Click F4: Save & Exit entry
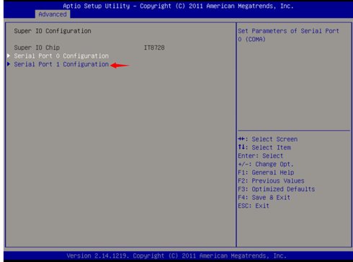Screen dimensions: 353x262 pos(264,198)
